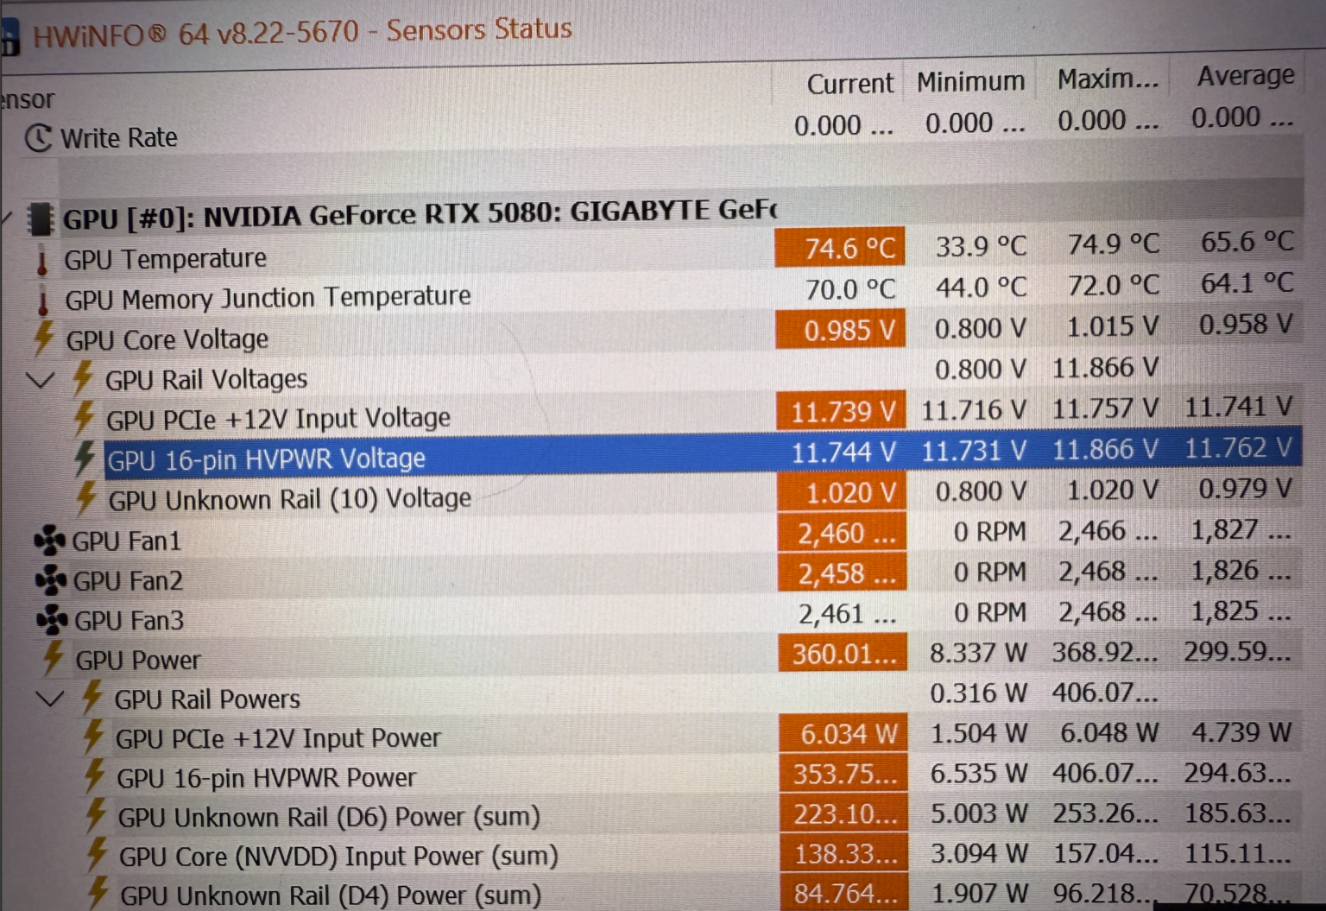1326x911 pixels.
Task: Select the GPU Temperature row label
Action: coord(166,258)
